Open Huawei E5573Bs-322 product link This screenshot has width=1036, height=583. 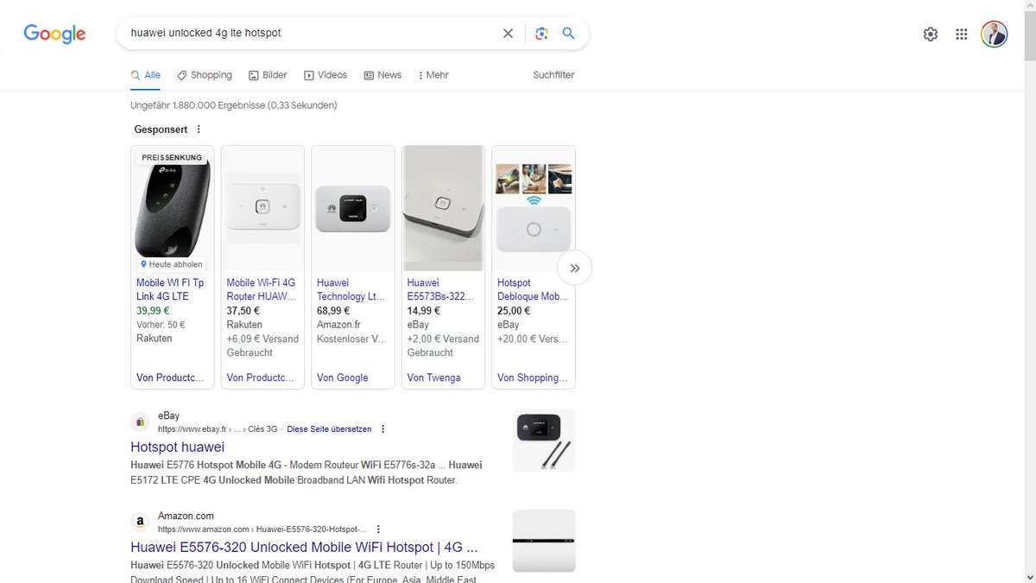tap(441, 289)
